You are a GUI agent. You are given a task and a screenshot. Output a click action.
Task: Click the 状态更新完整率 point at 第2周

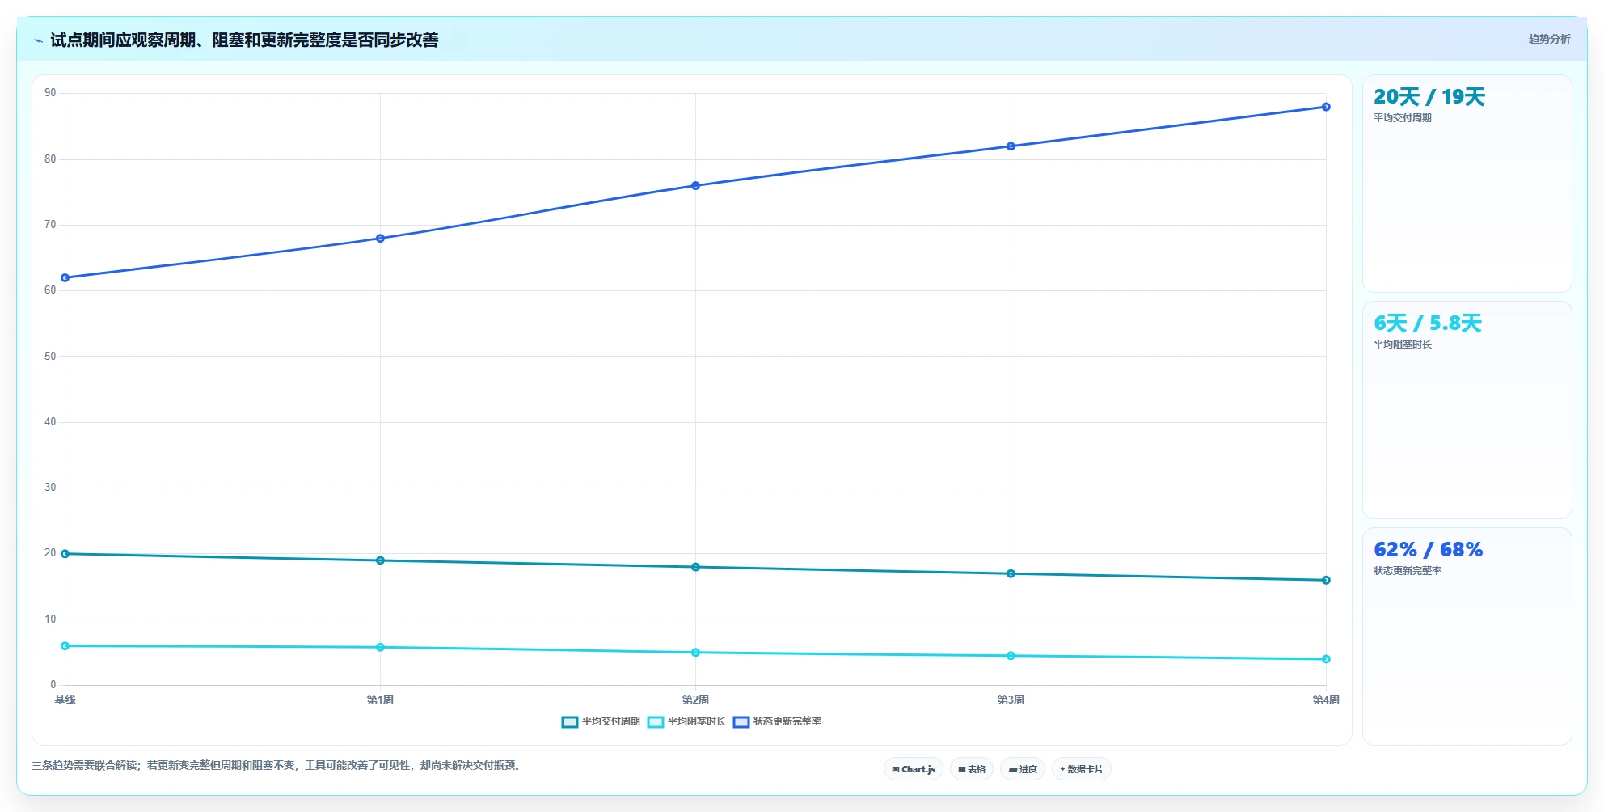(x=695, y=186)
